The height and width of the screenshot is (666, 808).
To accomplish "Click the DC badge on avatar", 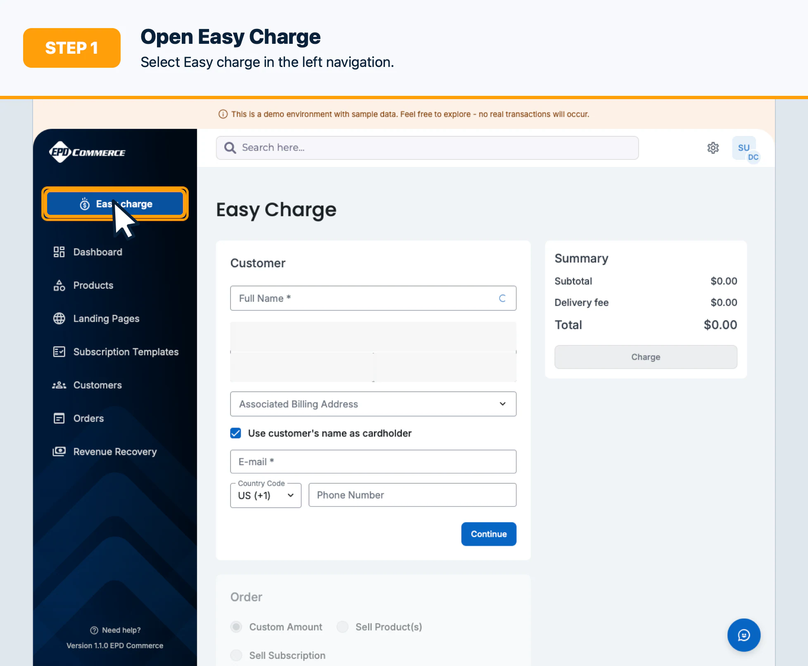I will 753,157.
